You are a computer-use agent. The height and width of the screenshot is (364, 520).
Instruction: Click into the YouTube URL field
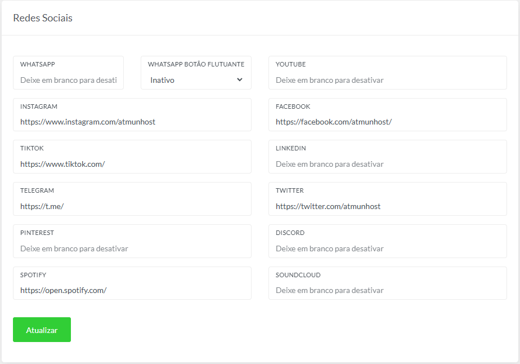point(387,80)
